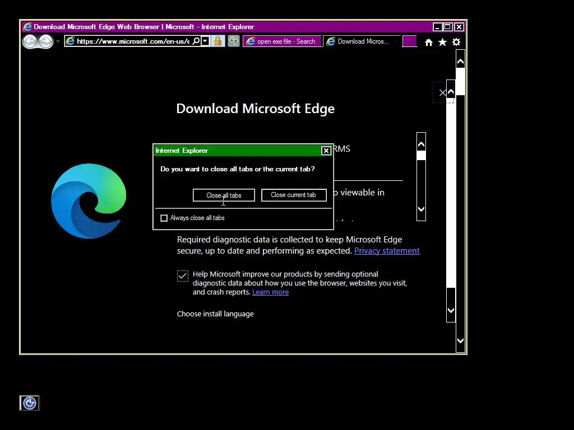574x430 pixels.
Task: Click the license terms box scroll down arrow
Action: (422, 209)
